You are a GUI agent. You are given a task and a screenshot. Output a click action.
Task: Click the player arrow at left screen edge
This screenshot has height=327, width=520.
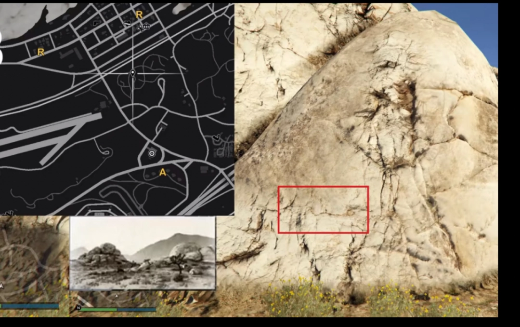click(x=2, y=286)
